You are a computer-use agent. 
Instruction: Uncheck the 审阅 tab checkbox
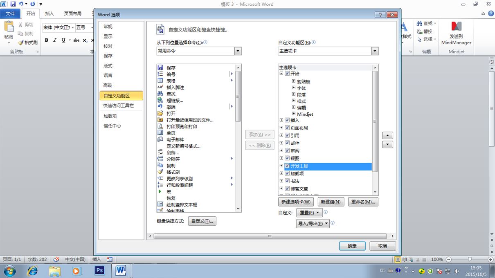pos(287,150)
